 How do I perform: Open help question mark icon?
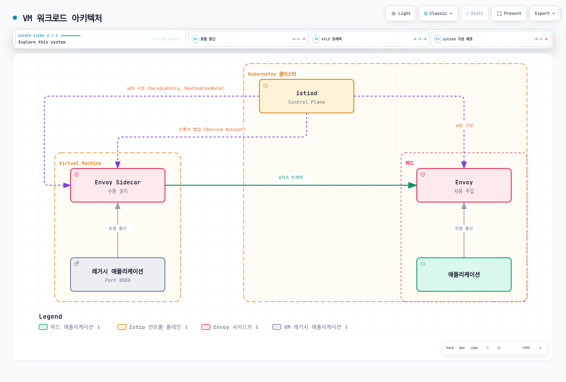pyautogui.click(x=499, y=348)
